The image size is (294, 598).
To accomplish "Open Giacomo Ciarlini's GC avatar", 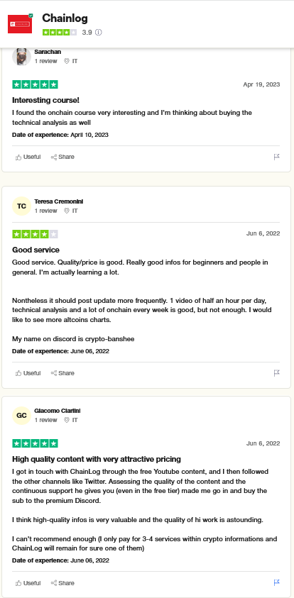I will [x=21, y=415].
